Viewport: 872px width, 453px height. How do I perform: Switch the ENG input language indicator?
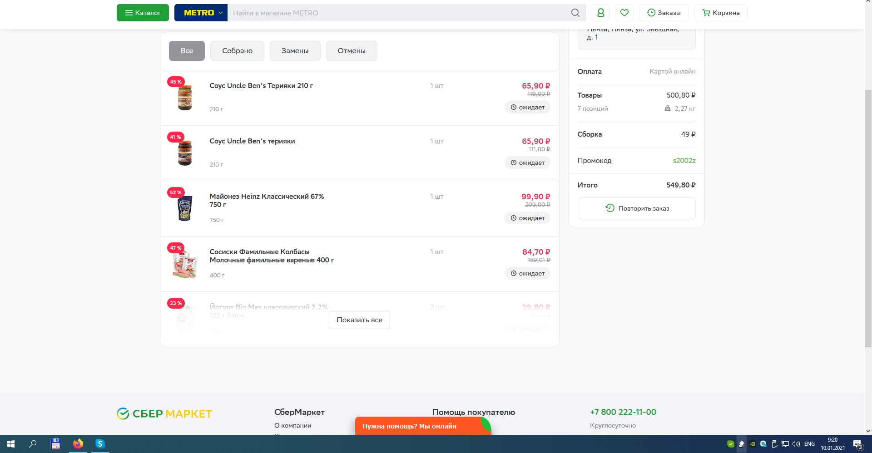809,444
